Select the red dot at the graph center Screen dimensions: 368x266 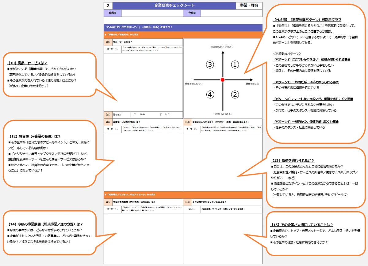click(x=223, y=80)
